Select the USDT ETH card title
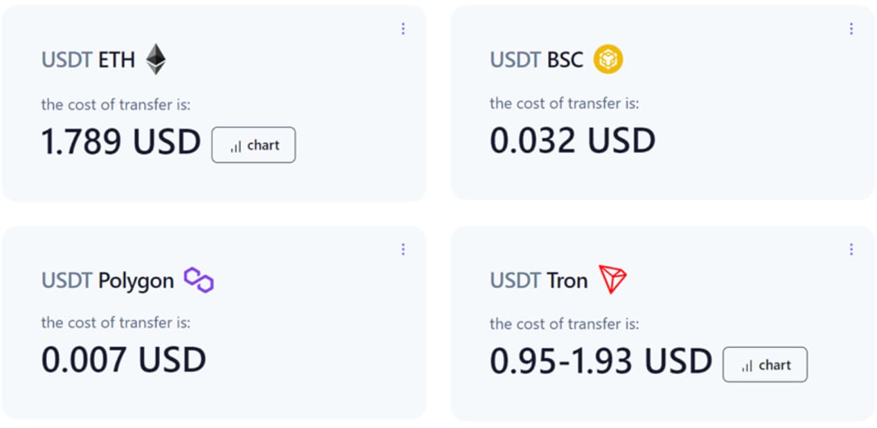 [89, 59]
